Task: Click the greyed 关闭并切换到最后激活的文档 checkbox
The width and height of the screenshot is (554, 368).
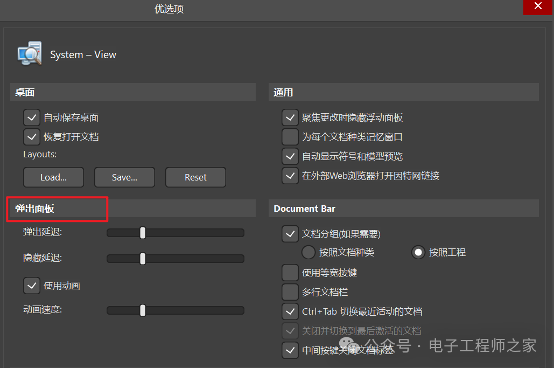Action: tap(290, 331)
